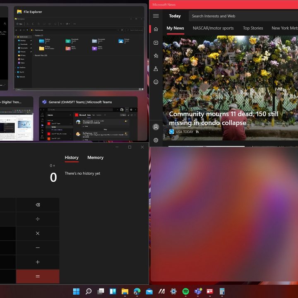This screenshot has height=298, width=298.
Task: Open Windows Settings gear from taskbar
Action: tap(173, 291)
